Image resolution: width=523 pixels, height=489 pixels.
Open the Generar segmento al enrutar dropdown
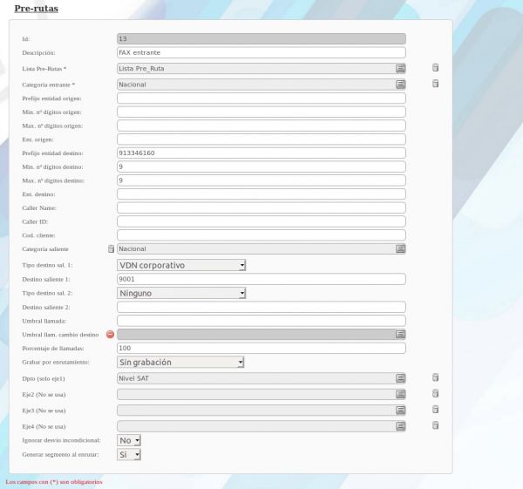point(129,455)
